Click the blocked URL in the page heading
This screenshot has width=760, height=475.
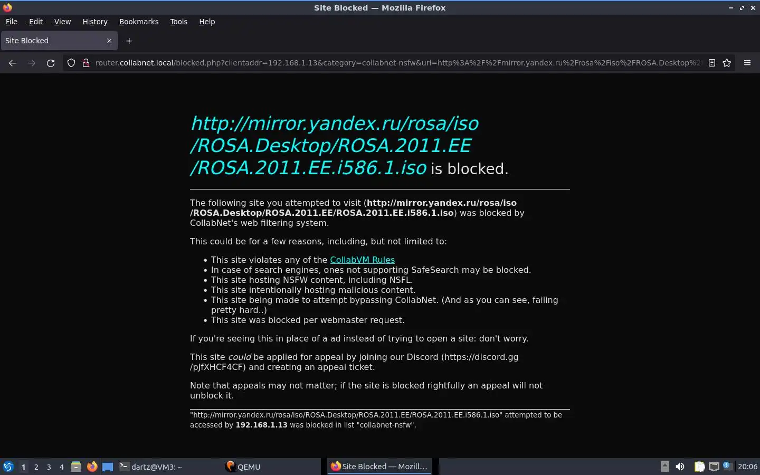tap(335, 145)
